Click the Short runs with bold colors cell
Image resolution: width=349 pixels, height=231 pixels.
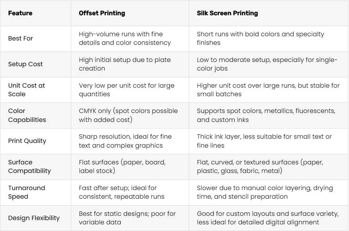coord(260,39)
